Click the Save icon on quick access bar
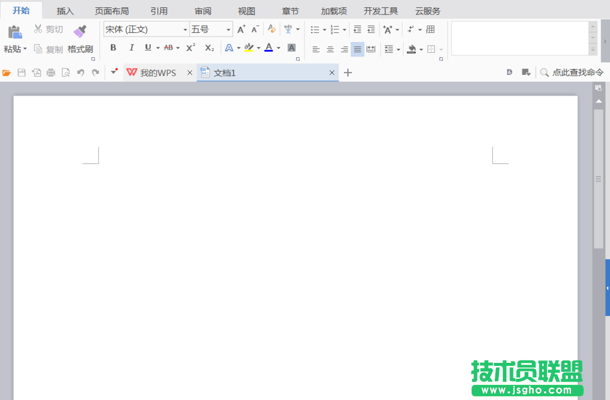Image resolution: width=610 pixels, height=400 pixels. (x=22, y=72)
